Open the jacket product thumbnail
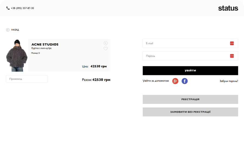Viewport: 244px width, 147px height. point(17,55)
